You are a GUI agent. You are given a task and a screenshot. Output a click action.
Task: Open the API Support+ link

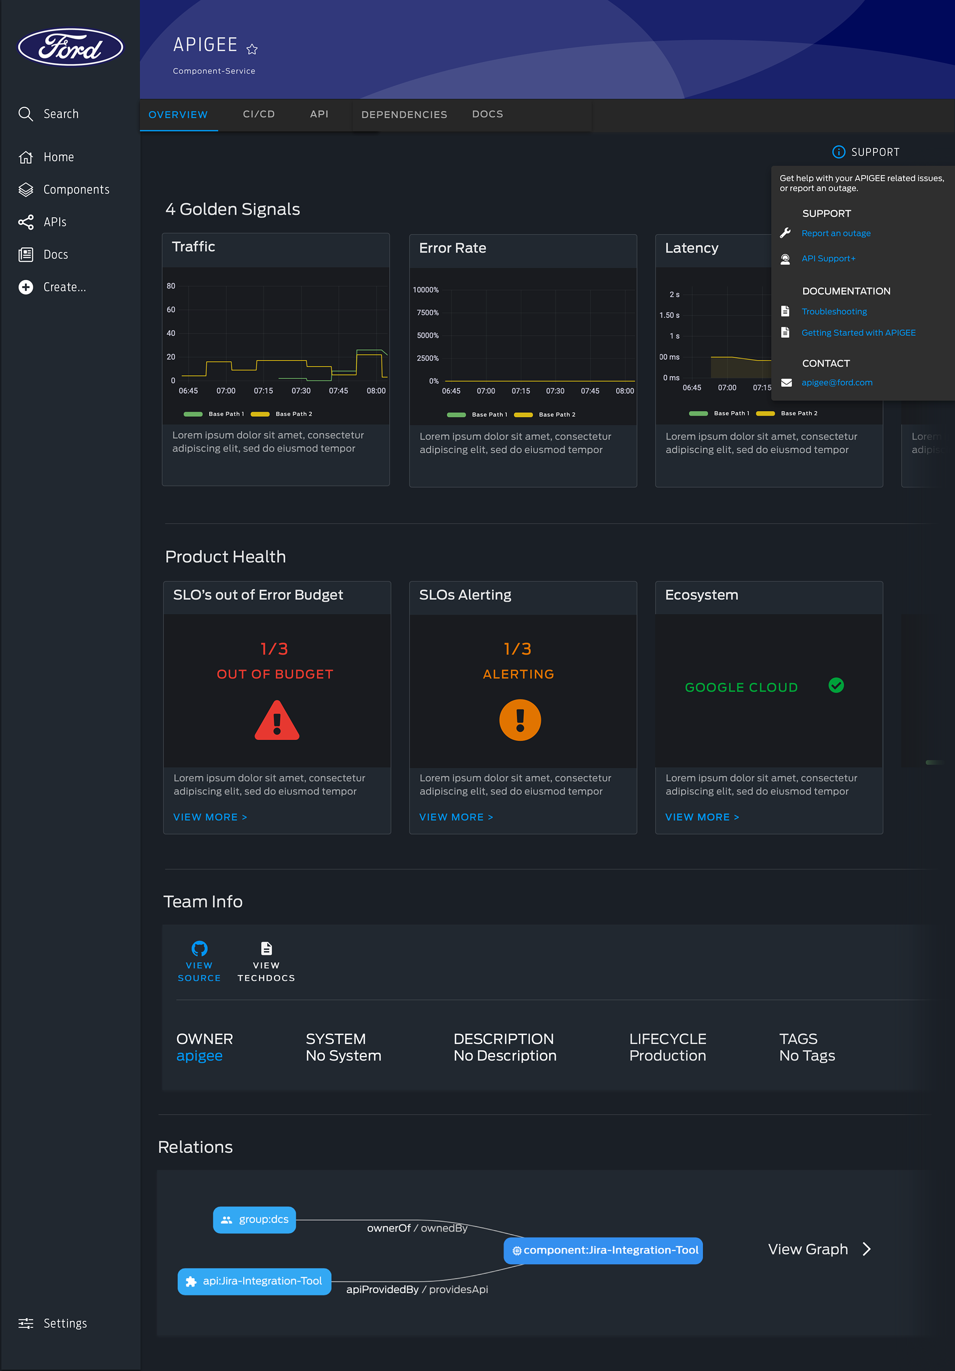(829, 259)
